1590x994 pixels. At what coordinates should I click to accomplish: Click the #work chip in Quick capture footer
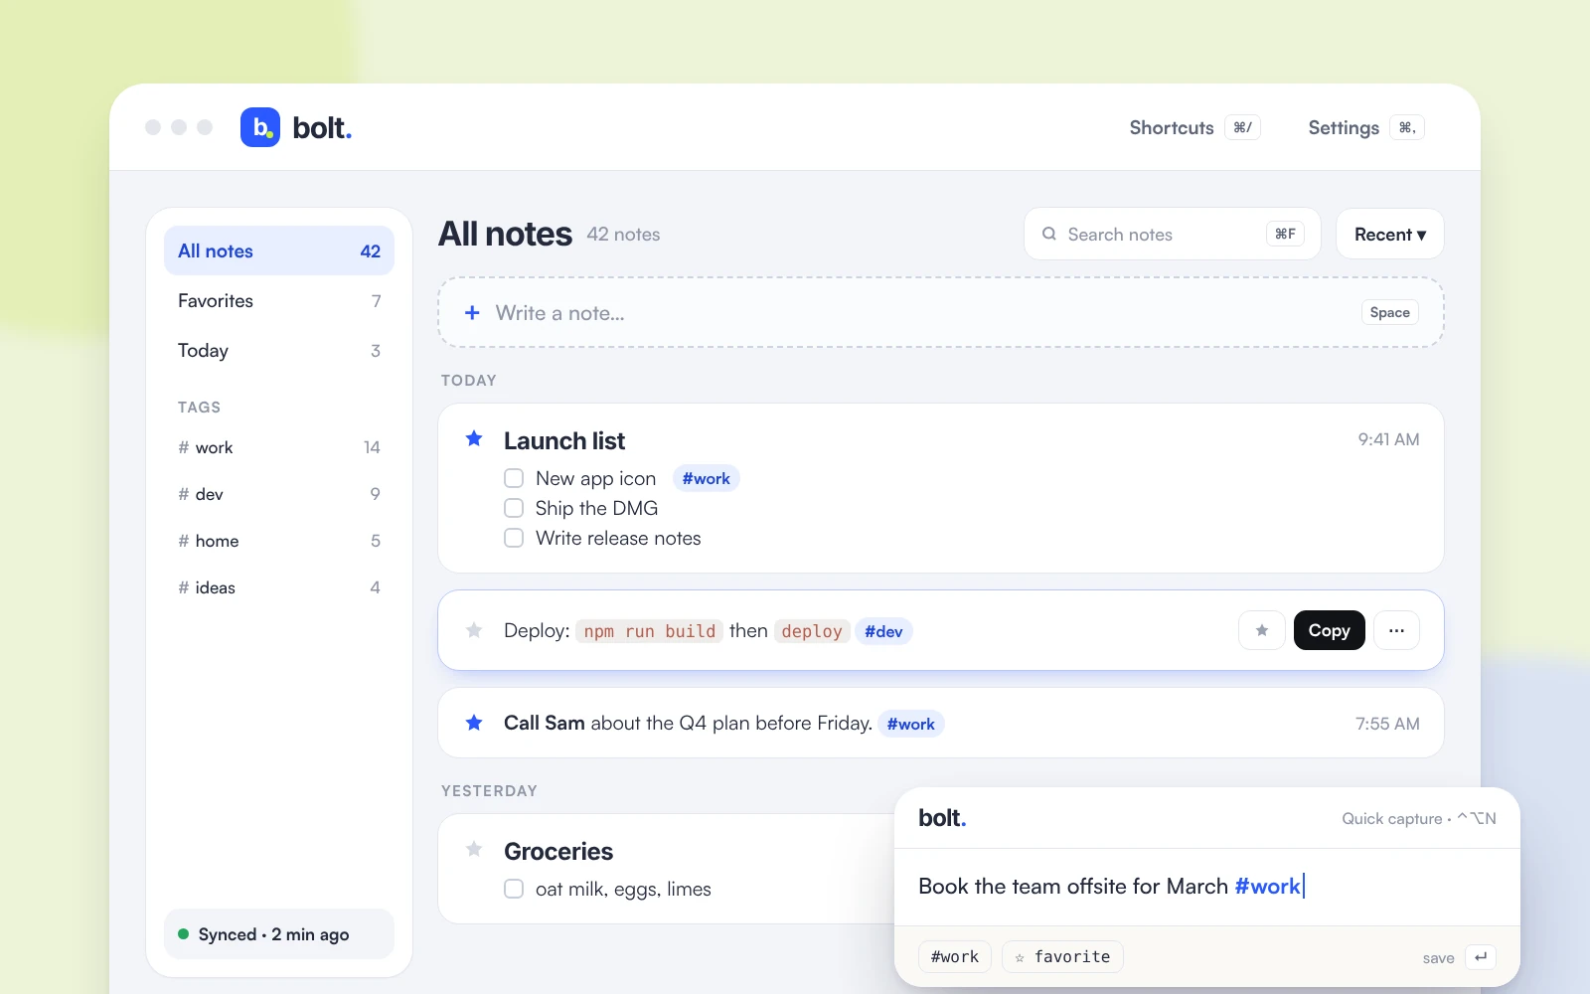coord(955,956)
